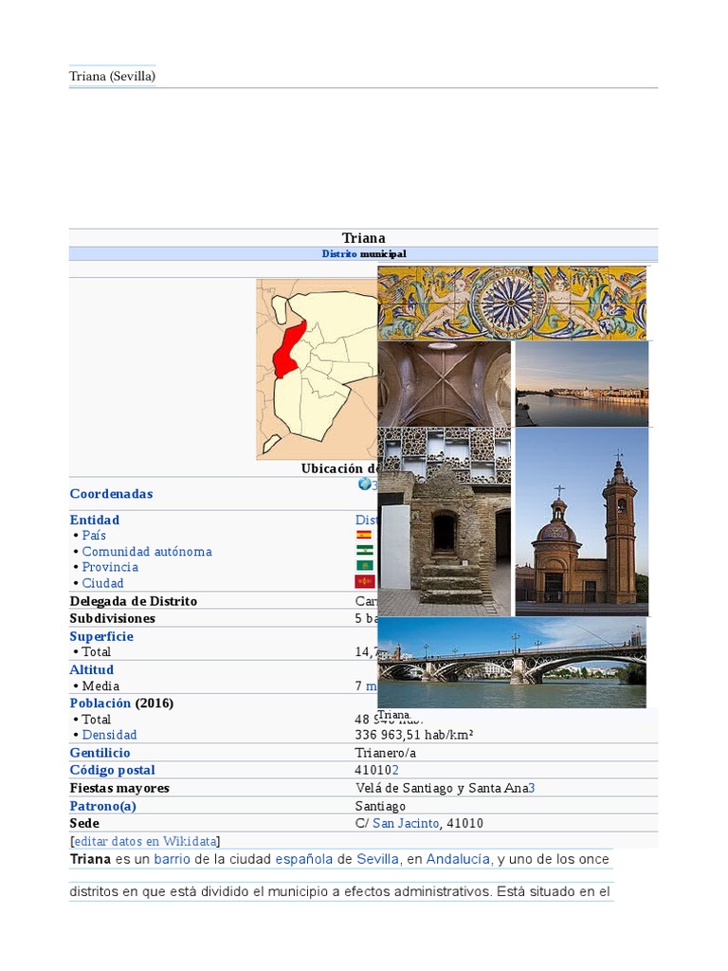Open the Entidad link
This screenshot has height=971, width=728.
click(95, 521)
